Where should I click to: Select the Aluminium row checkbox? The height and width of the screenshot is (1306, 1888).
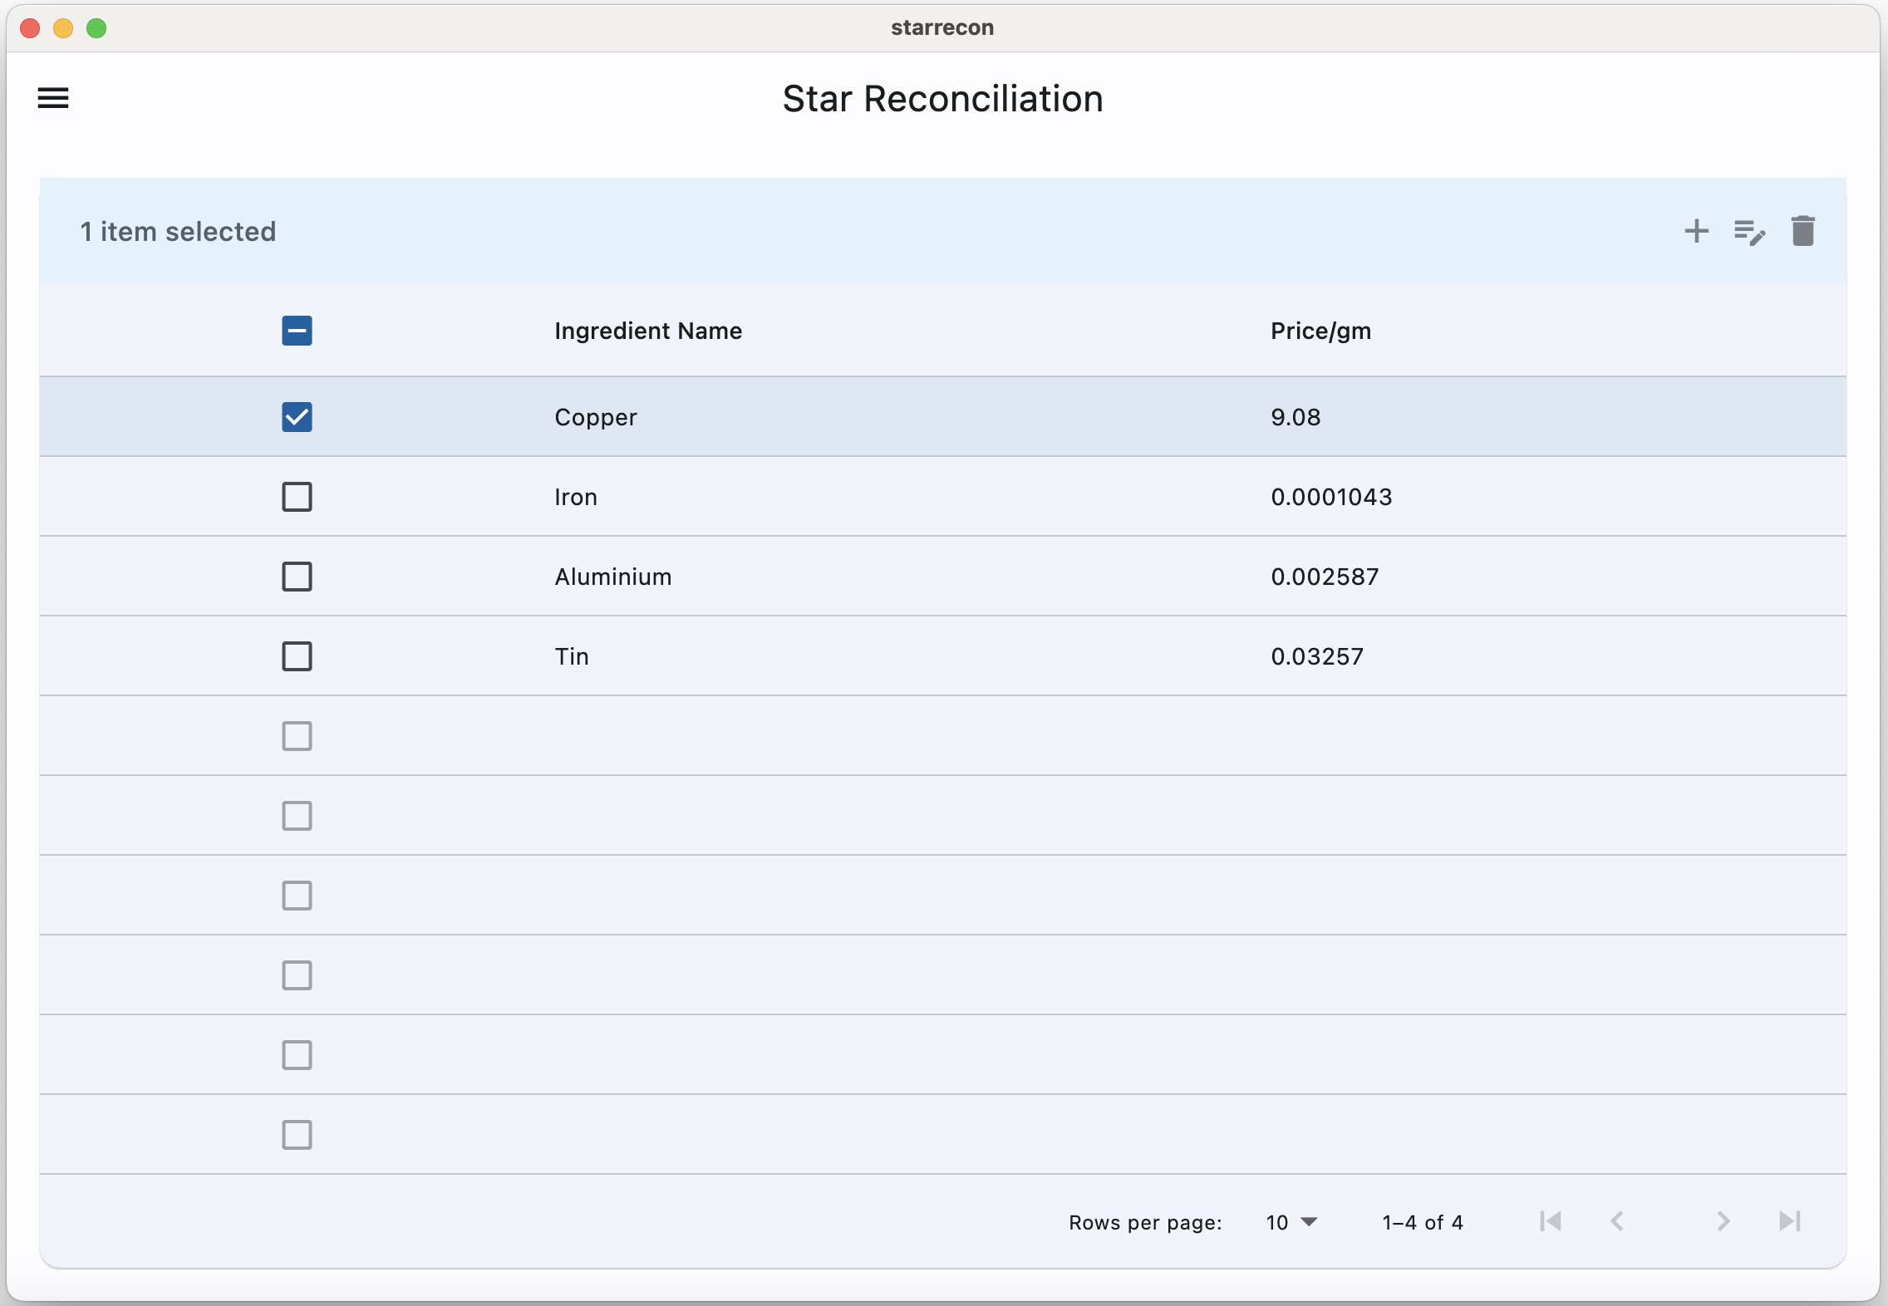[297, 577]
